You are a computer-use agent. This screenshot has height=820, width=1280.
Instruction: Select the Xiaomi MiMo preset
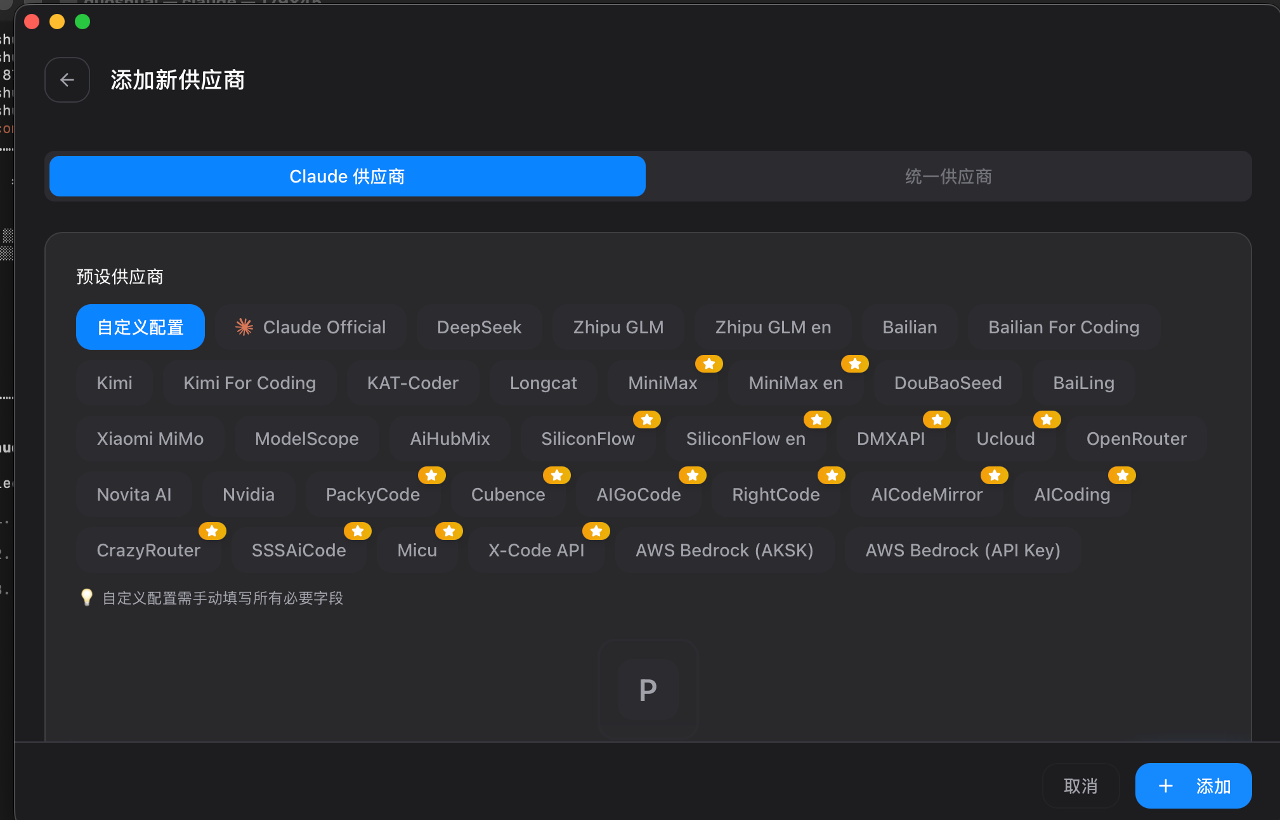pyautogui.click(x=150, y=439)
